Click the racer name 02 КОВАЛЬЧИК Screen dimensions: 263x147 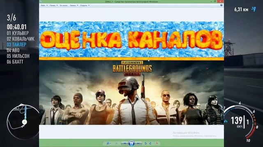(x=21, y=39)
